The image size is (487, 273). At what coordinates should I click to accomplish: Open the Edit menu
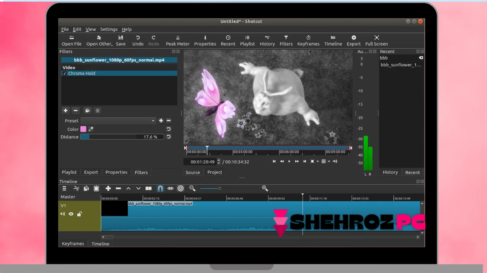pos(77,29)
